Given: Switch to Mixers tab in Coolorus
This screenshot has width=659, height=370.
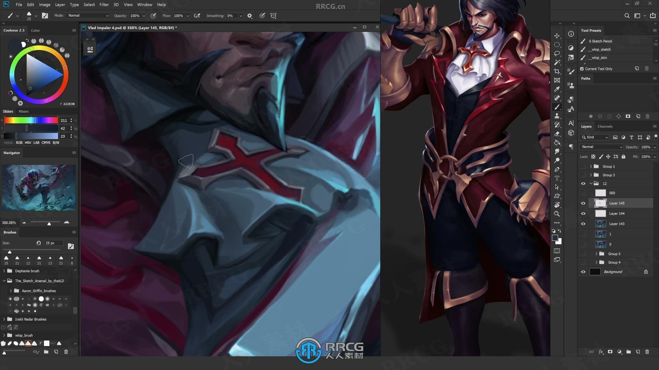Looking at the screenshot, I should pyautogui.click(x=24, y=111).
